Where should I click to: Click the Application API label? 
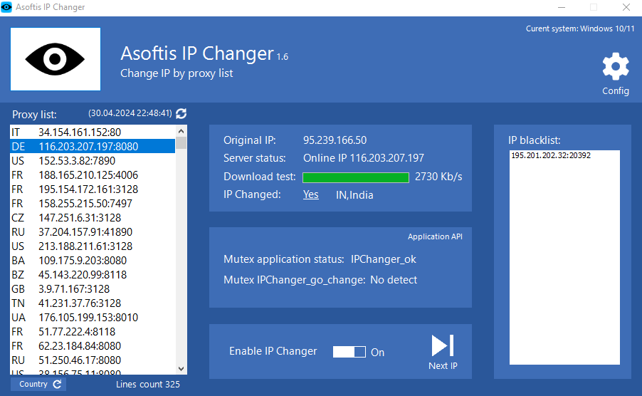(x=435, y=236)
